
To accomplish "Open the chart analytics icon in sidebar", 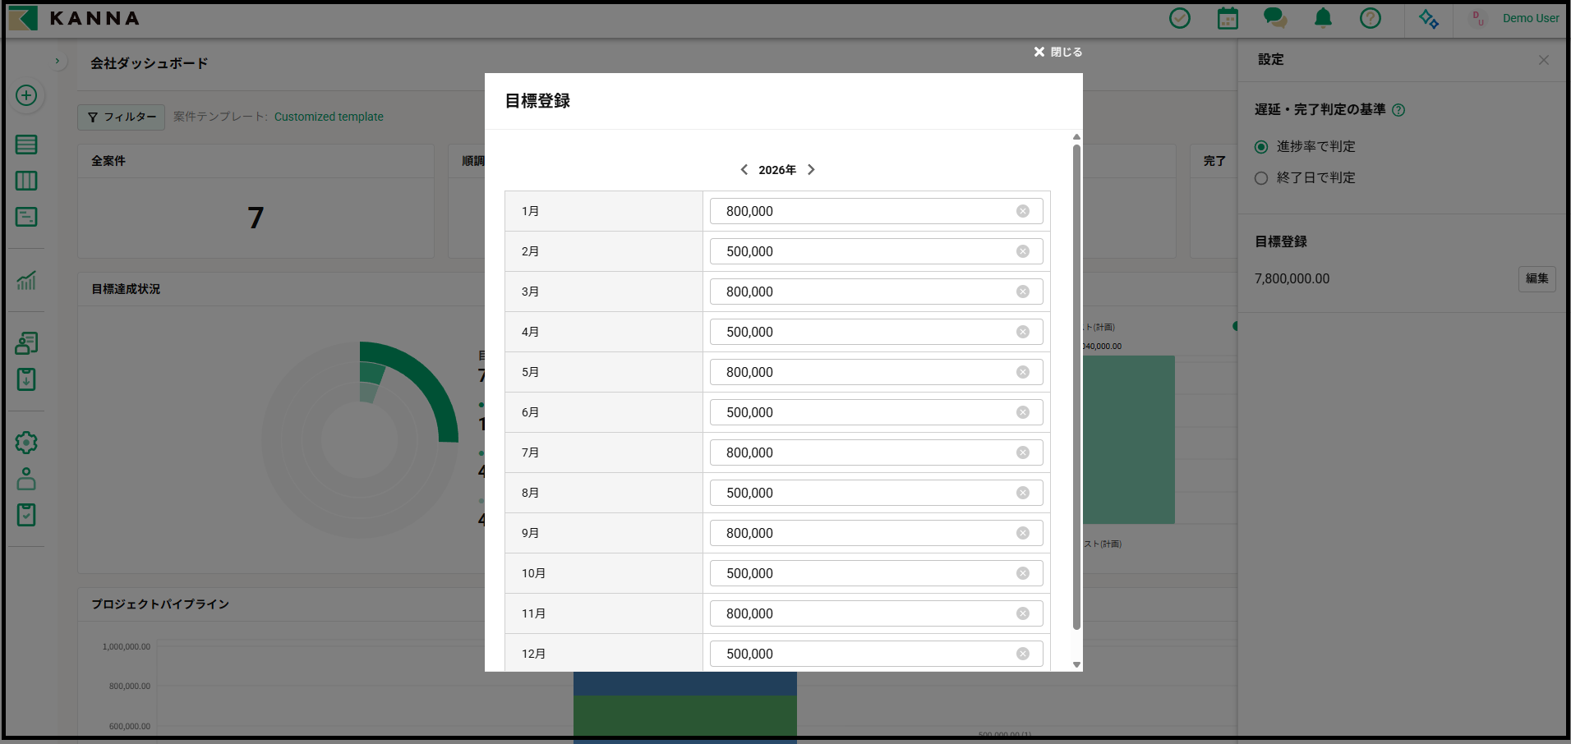I will point(26,281).
